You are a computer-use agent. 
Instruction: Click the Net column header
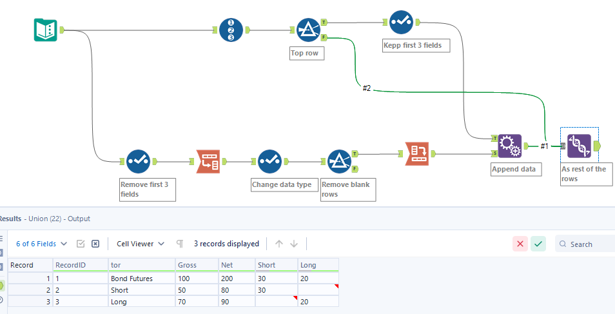coord(237,265)
